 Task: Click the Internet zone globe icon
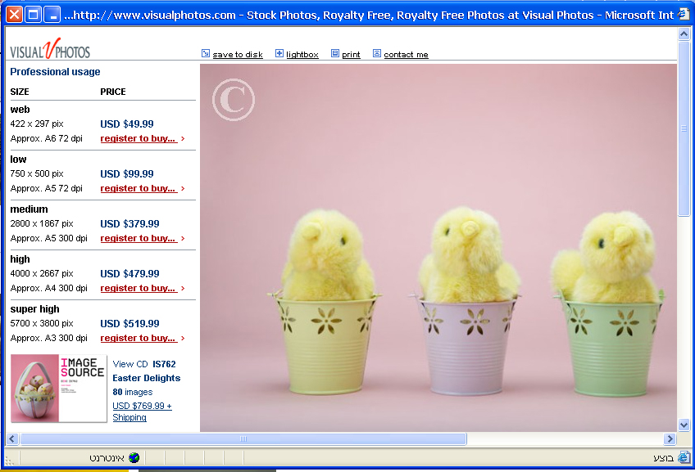coord(134,458)
